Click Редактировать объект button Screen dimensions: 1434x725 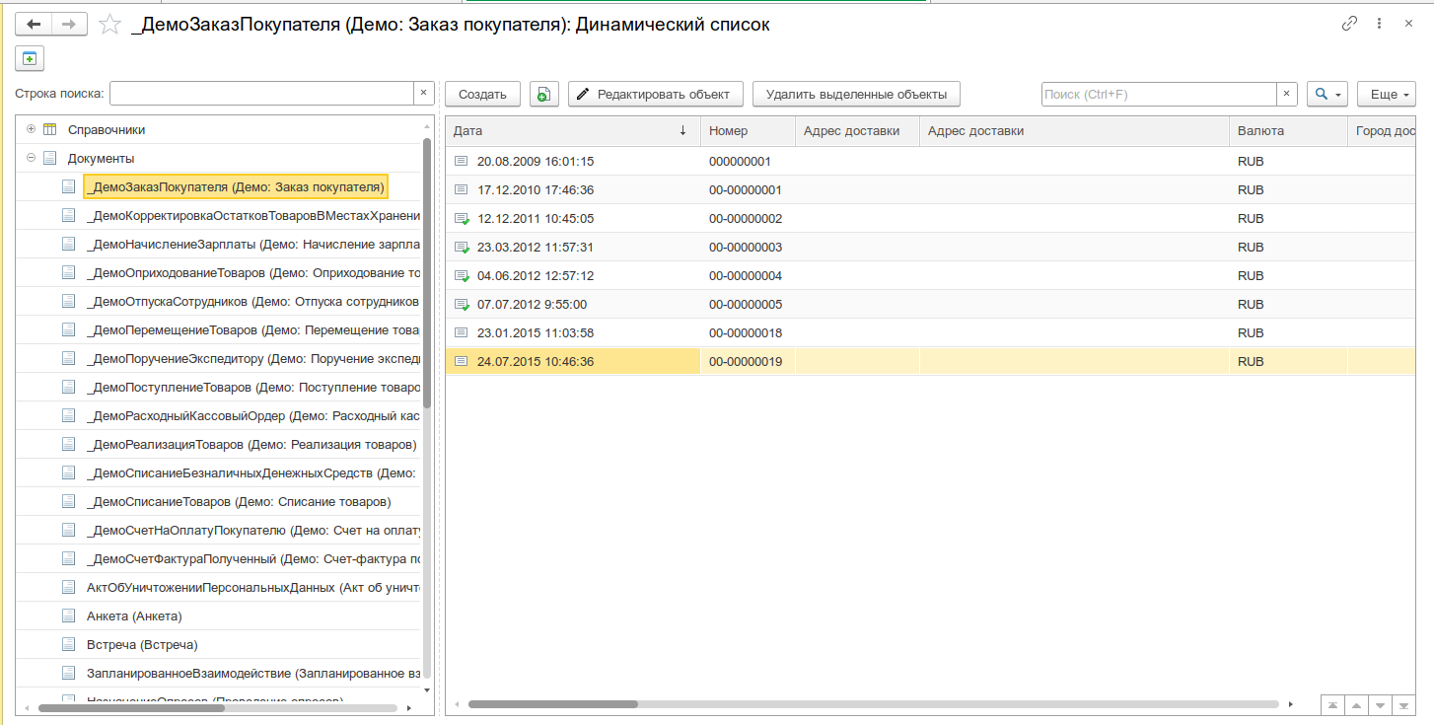coord(655,94)
